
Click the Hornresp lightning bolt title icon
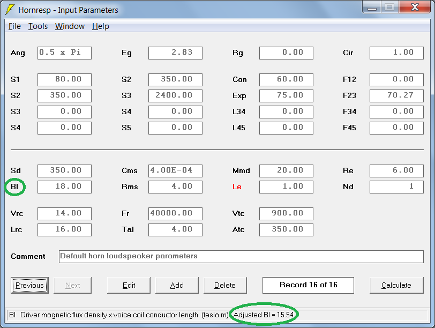(10, 10)
